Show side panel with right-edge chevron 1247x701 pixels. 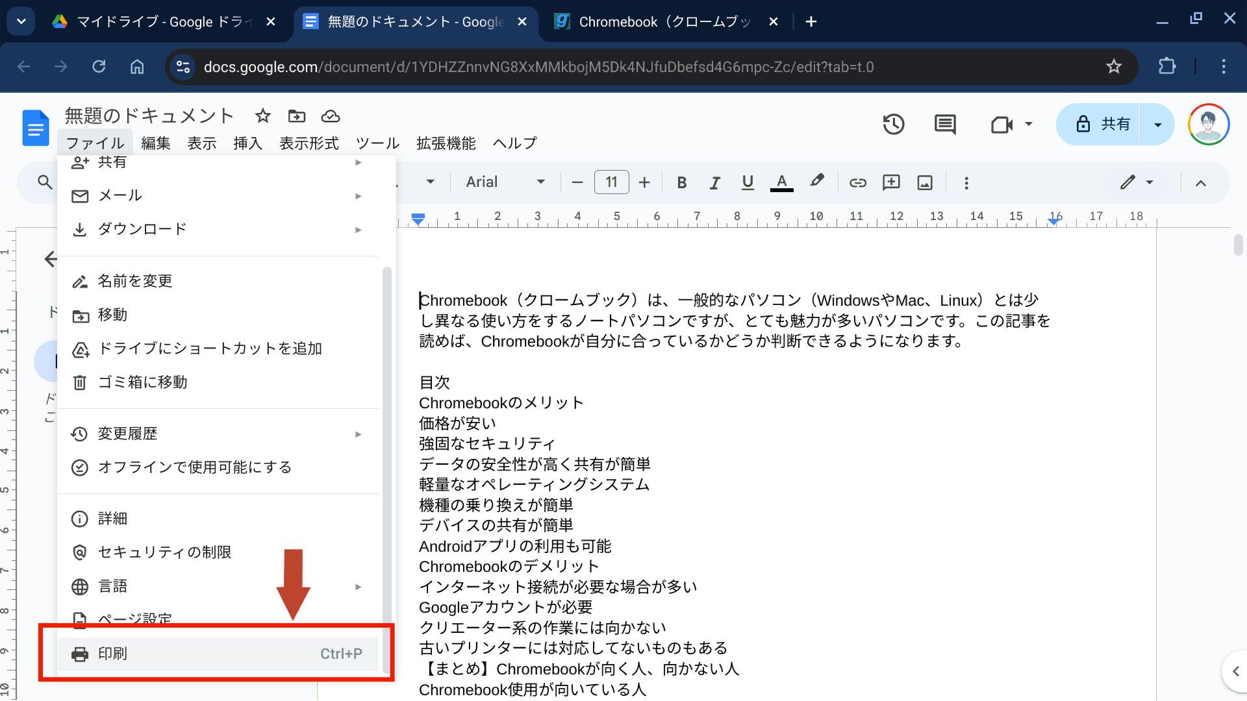click(1235, 671)
